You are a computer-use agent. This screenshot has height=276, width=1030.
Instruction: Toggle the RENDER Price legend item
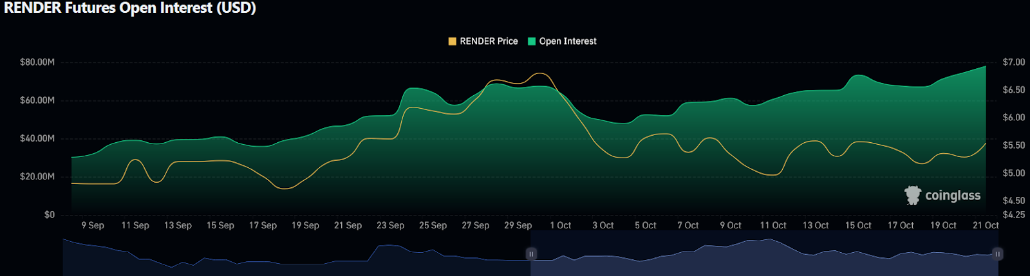click(483, 41)
